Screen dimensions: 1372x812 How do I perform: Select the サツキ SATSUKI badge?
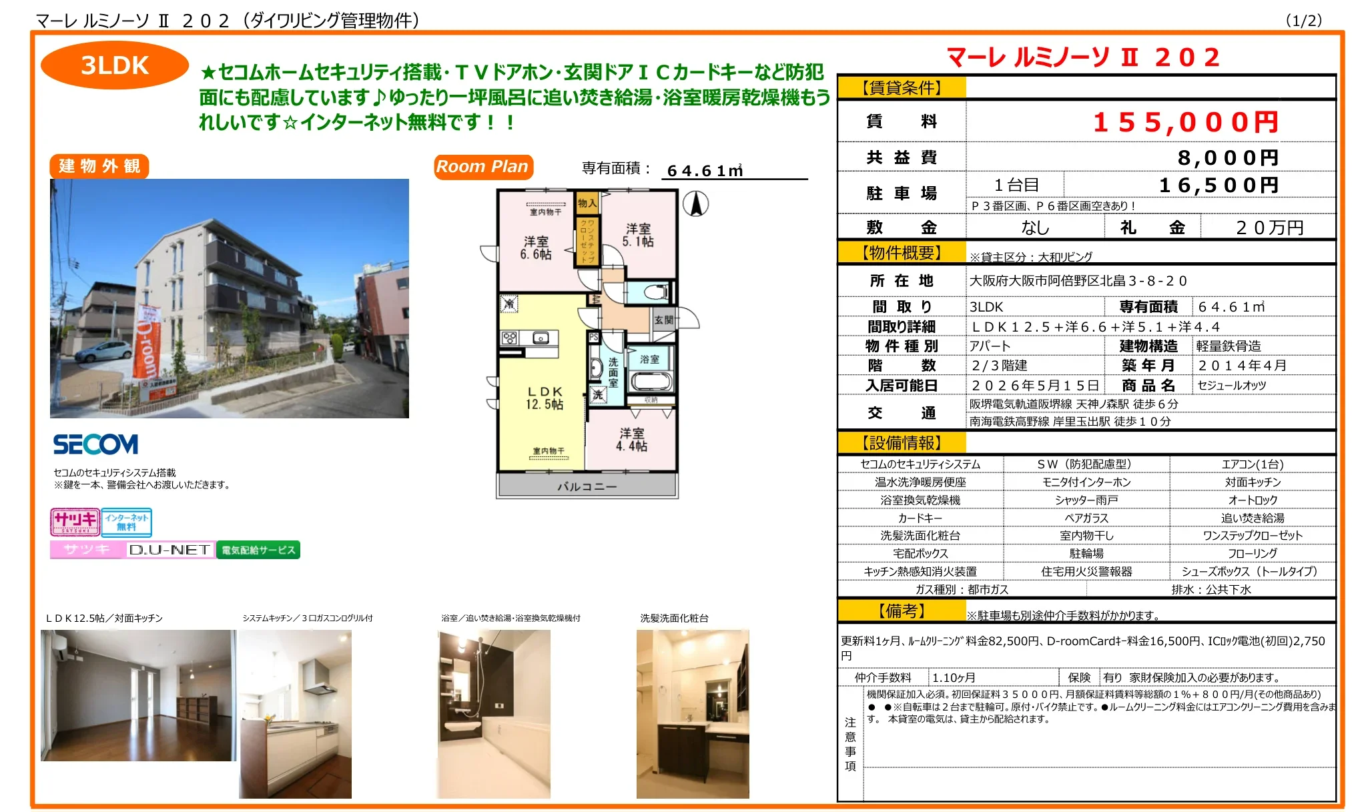75,523
